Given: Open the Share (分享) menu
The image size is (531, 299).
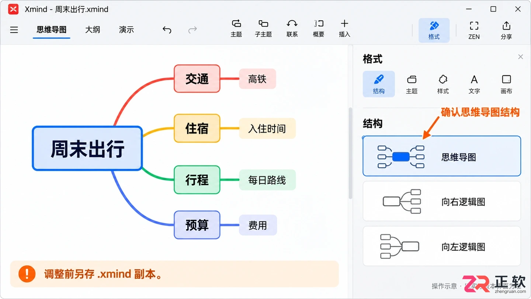Looking at the screenshot, I should [x=506, y=30].
